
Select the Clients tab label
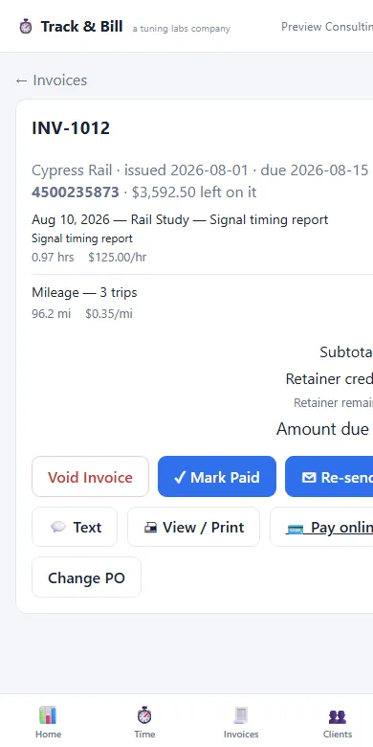click(x=338, y=735)
